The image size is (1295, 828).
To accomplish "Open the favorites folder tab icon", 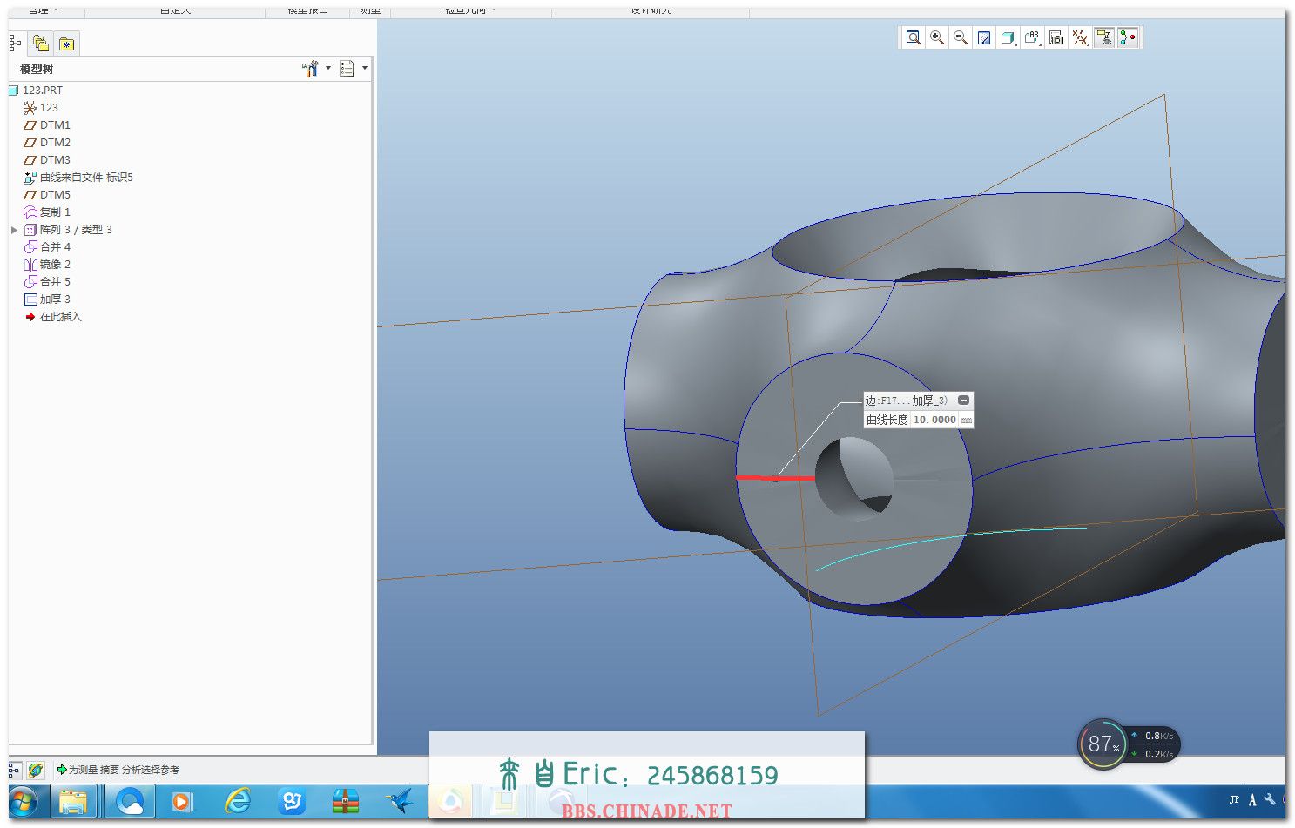I will tap(66, 44).
